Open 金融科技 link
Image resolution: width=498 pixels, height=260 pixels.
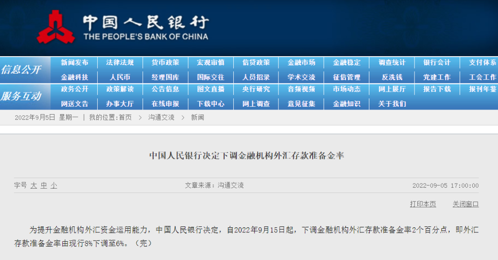[x=75, y=77]
